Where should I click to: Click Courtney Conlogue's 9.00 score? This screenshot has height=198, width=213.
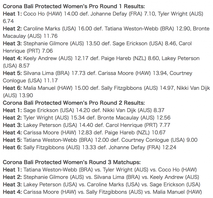[192, 140]
